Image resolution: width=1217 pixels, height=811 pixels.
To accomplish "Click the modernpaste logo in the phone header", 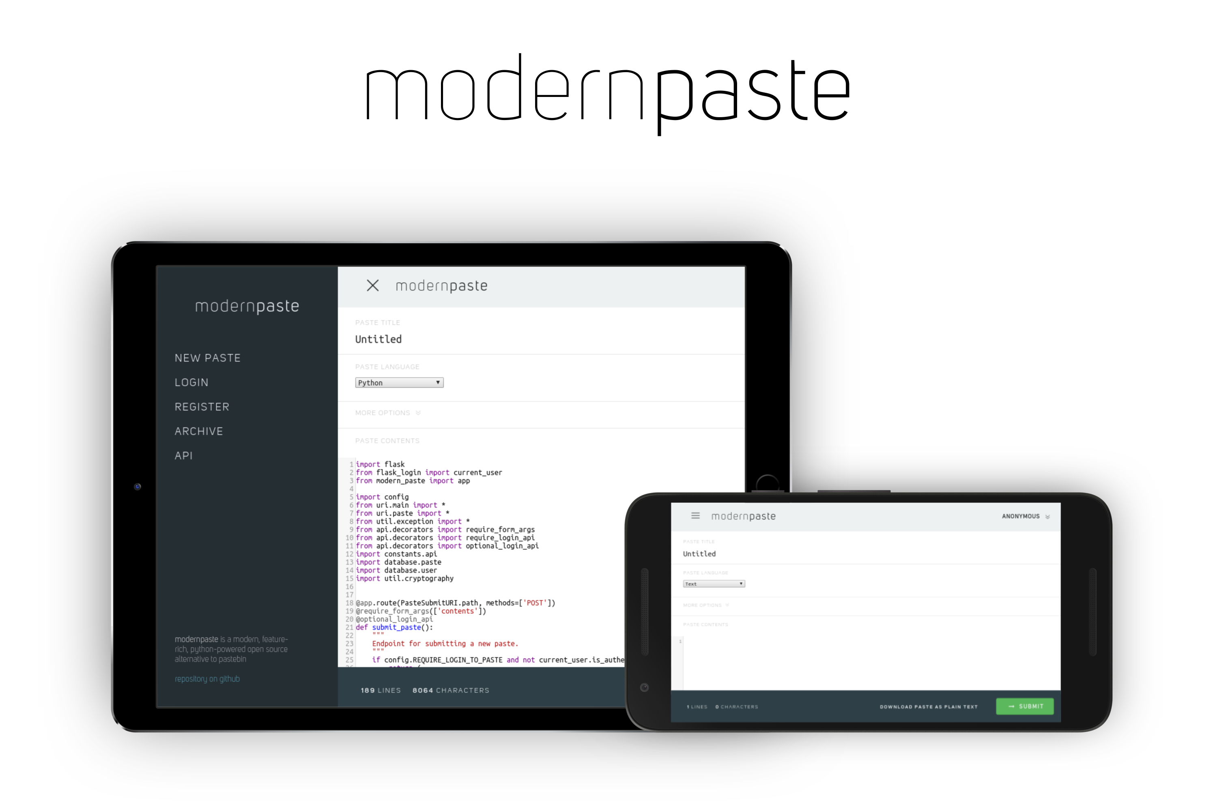I will click(x=743, y=516).
